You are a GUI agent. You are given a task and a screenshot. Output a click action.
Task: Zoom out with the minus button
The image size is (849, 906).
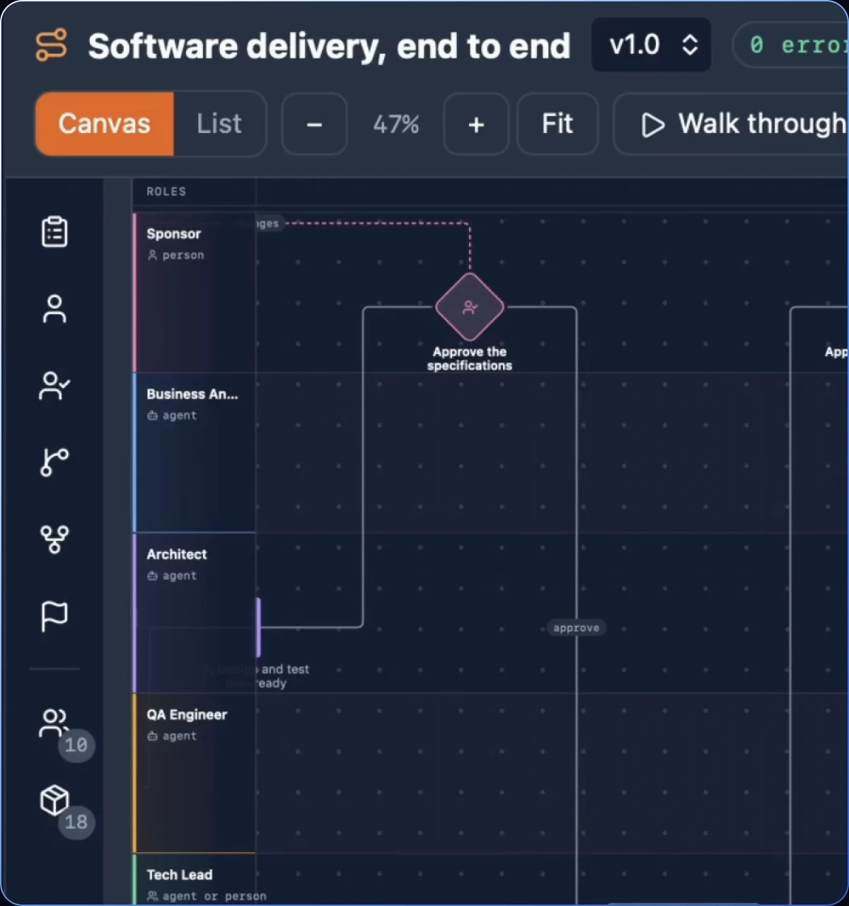315,125
